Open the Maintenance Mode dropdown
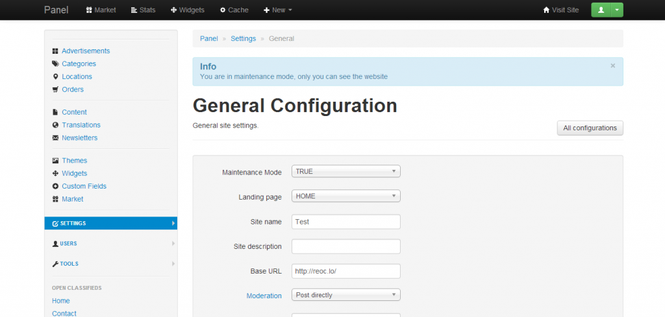The width and height of the screenshot is (665, 317). tap(345, 172)
